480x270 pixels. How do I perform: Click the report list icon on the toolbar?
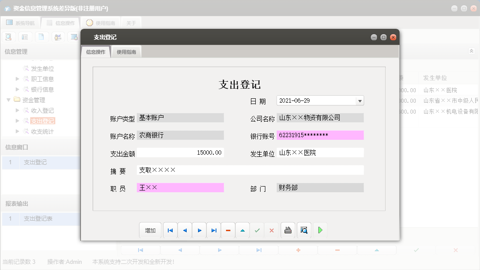point(25,37)
